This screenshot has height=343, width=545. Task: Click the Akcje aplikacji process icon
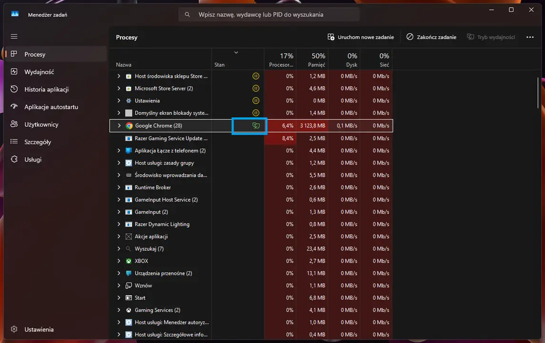(x=129, y=237)
